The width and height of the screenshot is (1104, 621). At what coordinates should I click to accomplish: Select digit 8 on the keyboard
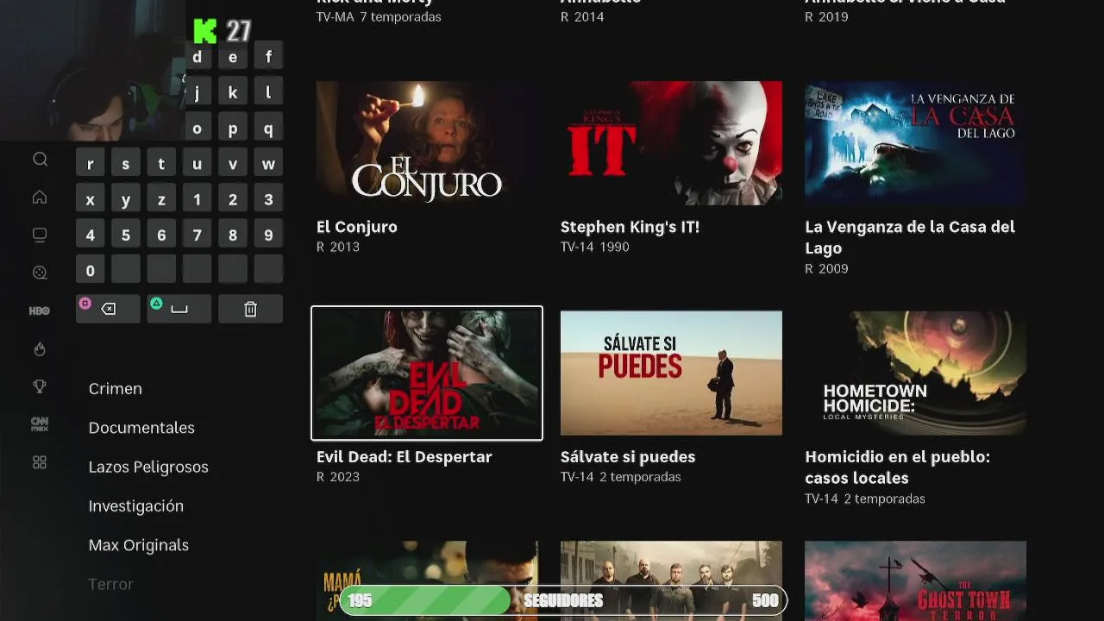point(233,235)
